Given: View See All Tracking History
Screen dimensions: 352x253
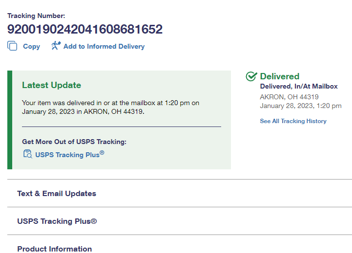Looking at the screenshot, I should (293, 121).
